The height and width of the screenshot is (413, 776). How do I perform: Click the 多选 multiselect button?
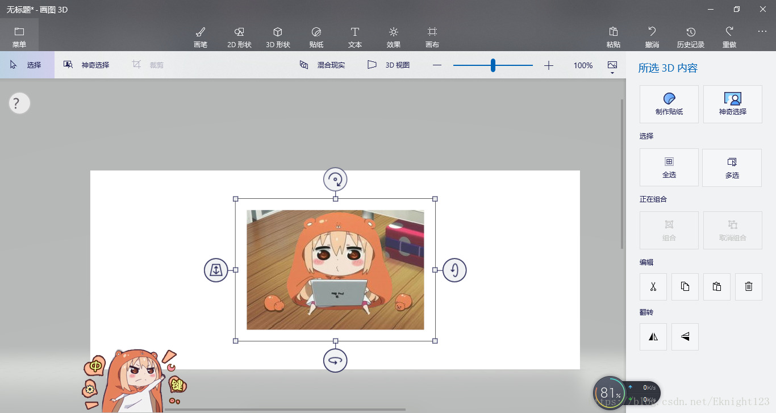pos(732,168)
